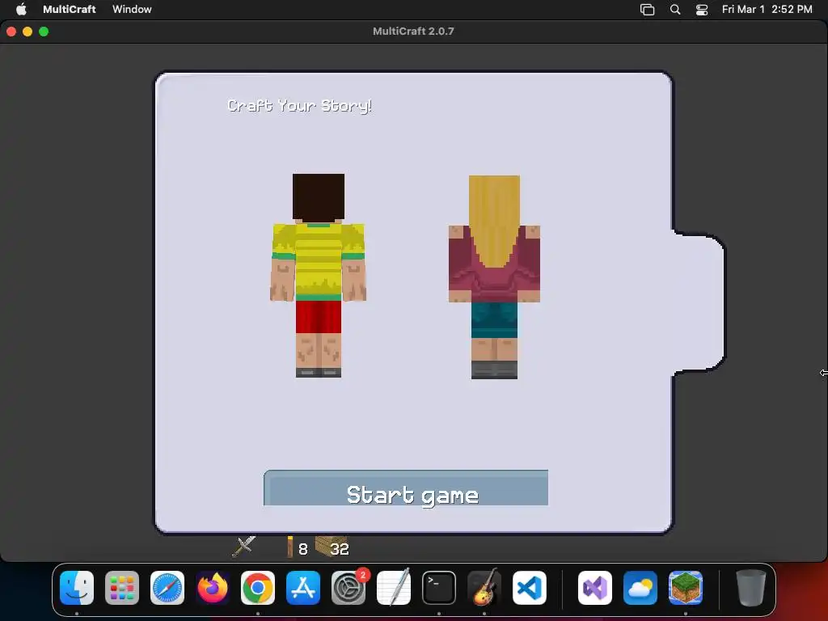Open the Weather app from the dock
Screen dimensions: 828x621
tap(640, 588)
